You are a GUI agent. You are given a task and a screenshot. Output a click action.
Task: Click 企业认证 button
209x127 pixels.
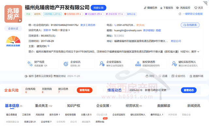[13, 28]
